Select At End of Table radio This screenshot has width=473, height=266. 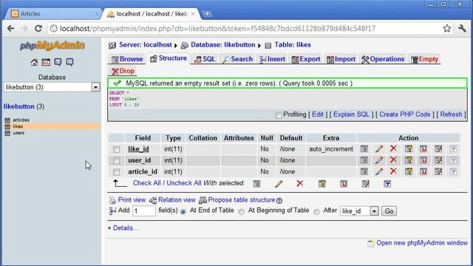(x=183, y=212)
